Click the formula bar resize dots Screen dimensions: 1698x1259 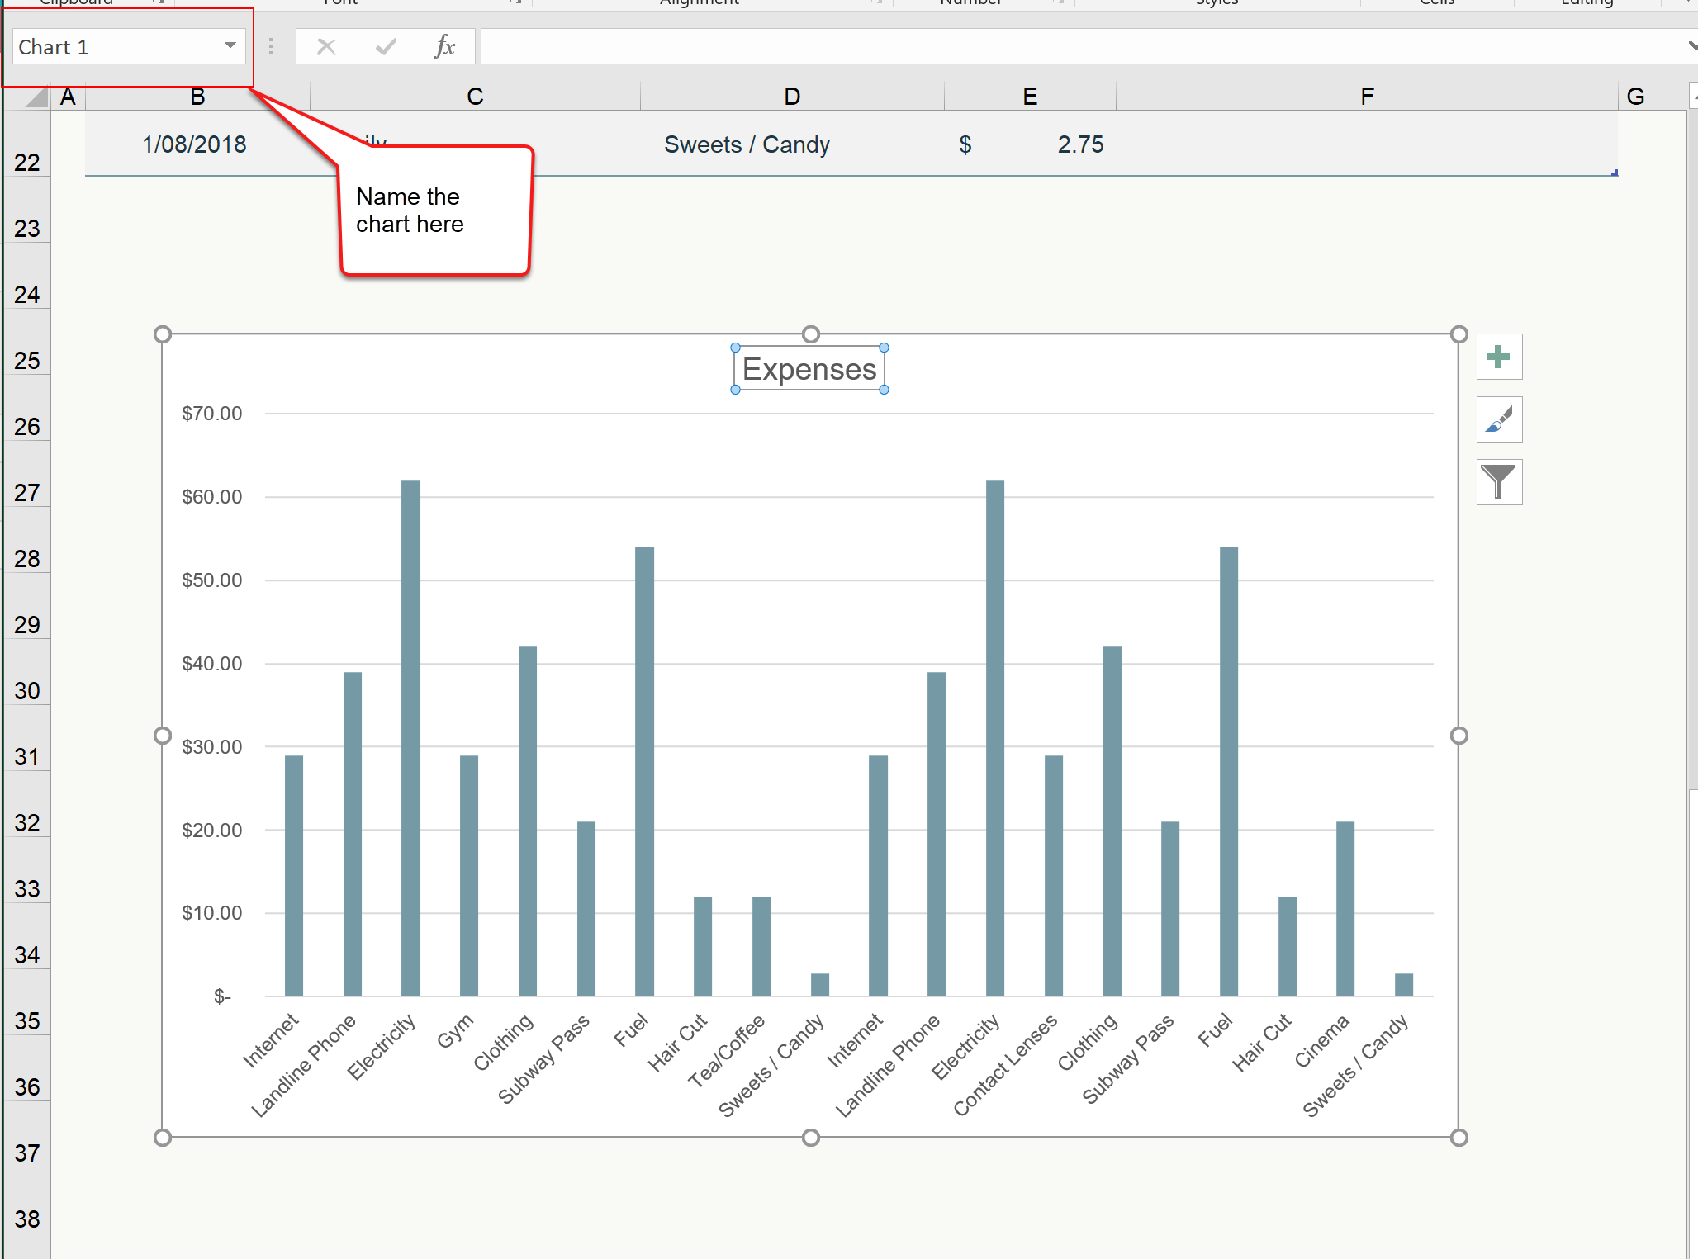(271, 47)
